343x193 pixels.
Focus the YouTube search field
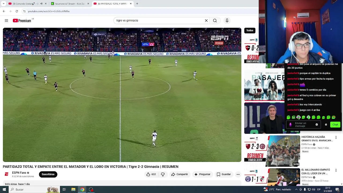tap(159, 21)
